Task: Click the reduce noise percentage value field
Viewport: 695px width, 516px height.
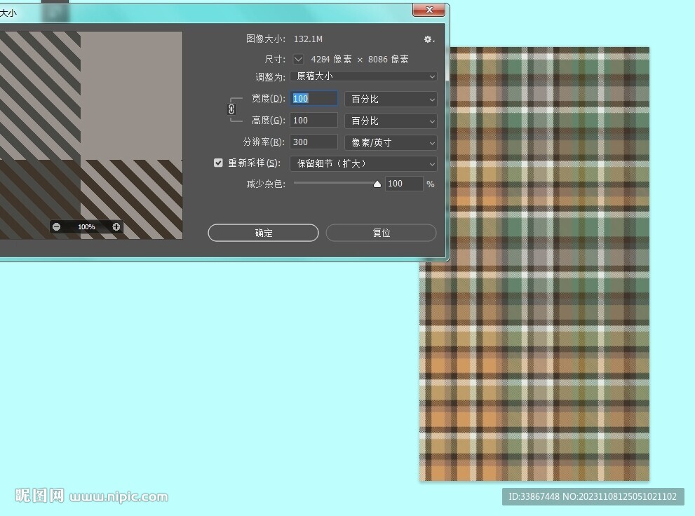Action: tap(404, 184)
